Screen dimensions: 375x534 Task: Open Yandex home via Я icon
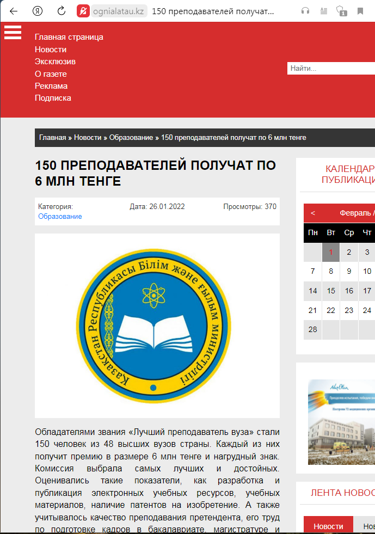(x=38, y=11)
